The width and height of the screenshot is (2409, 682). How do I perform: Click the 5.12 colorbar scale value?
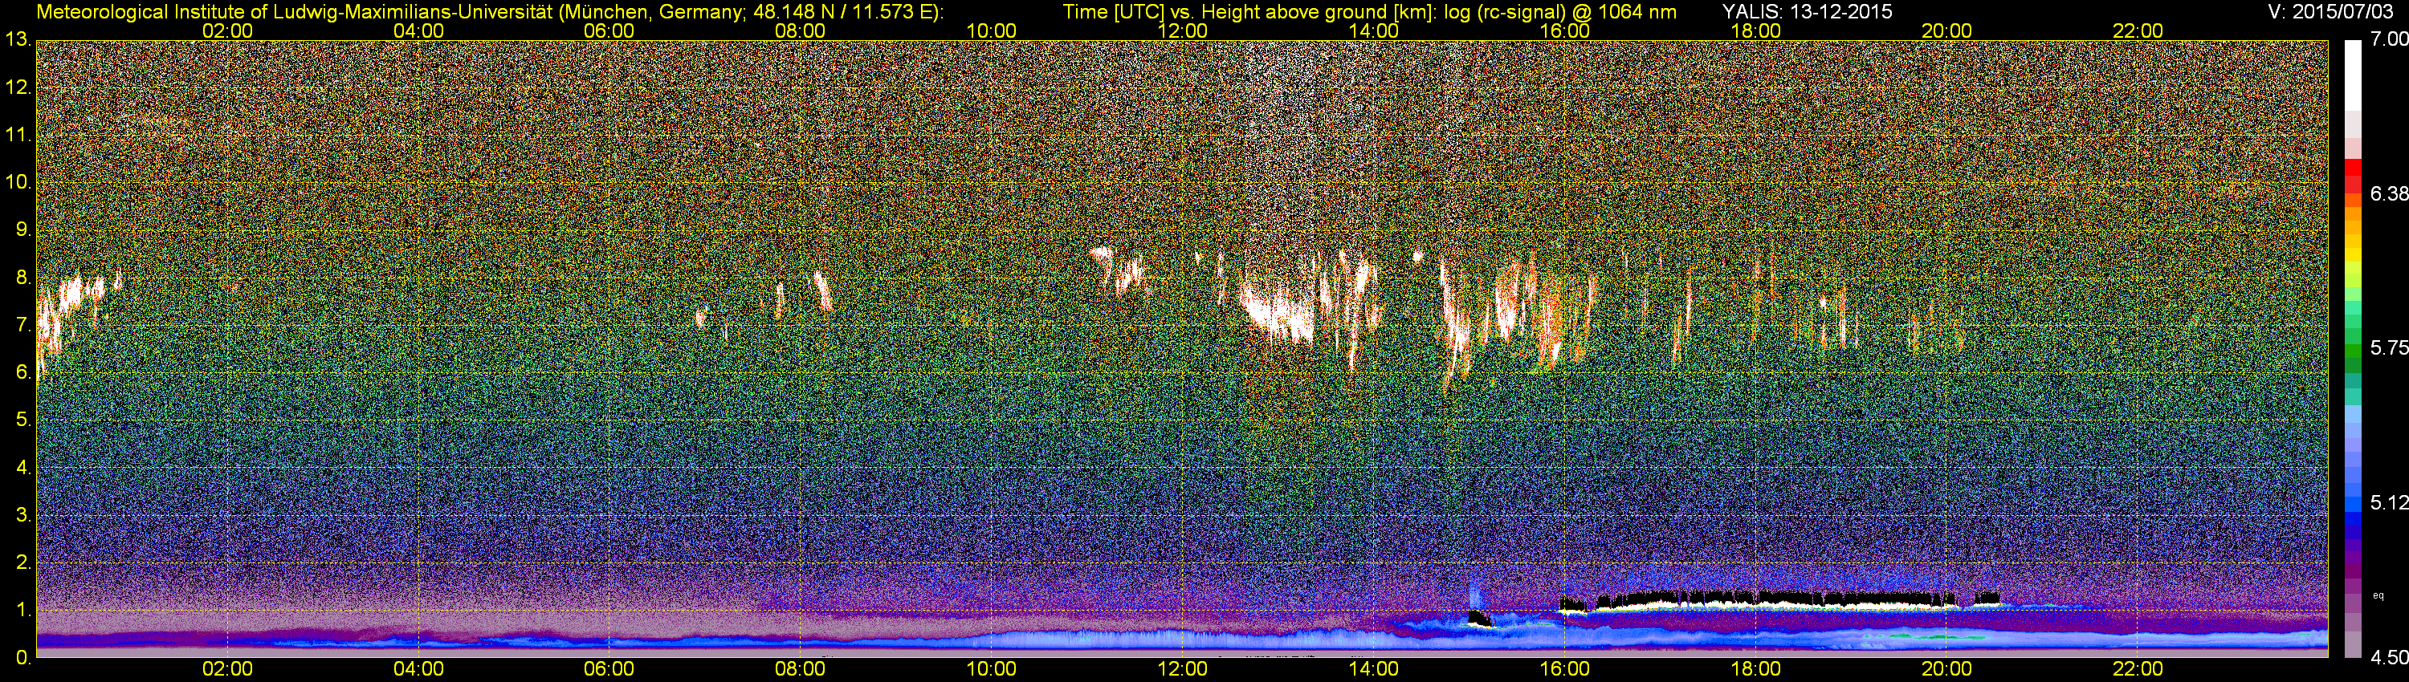tap(2388, 502)
